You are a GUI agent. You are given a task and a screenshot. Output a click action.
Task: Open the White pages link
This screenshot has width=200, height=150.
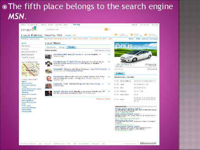26,109
